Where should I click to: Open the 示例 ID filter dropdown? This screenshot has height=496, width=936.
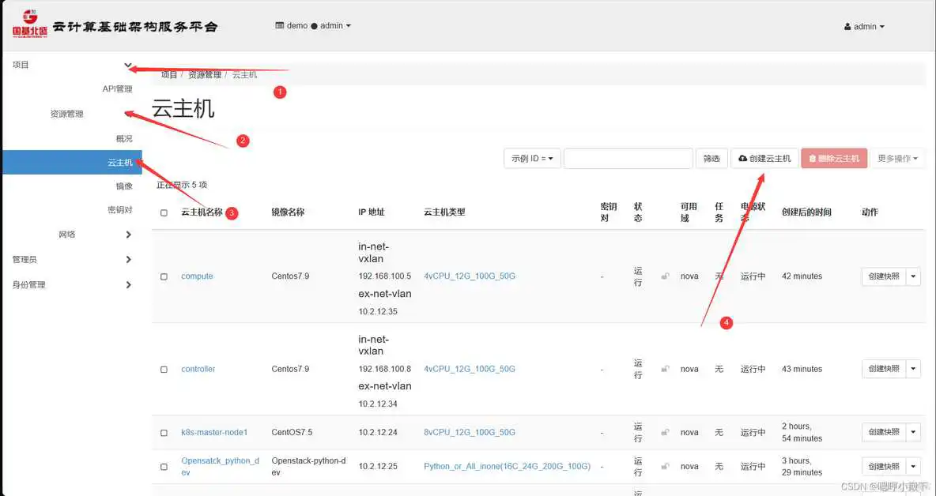532,158
